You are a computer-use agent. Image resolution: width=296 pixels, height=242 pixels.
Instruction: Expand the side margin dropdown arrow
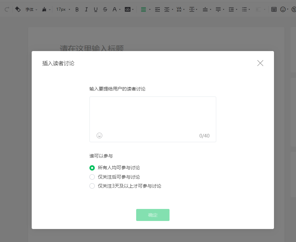197,9
